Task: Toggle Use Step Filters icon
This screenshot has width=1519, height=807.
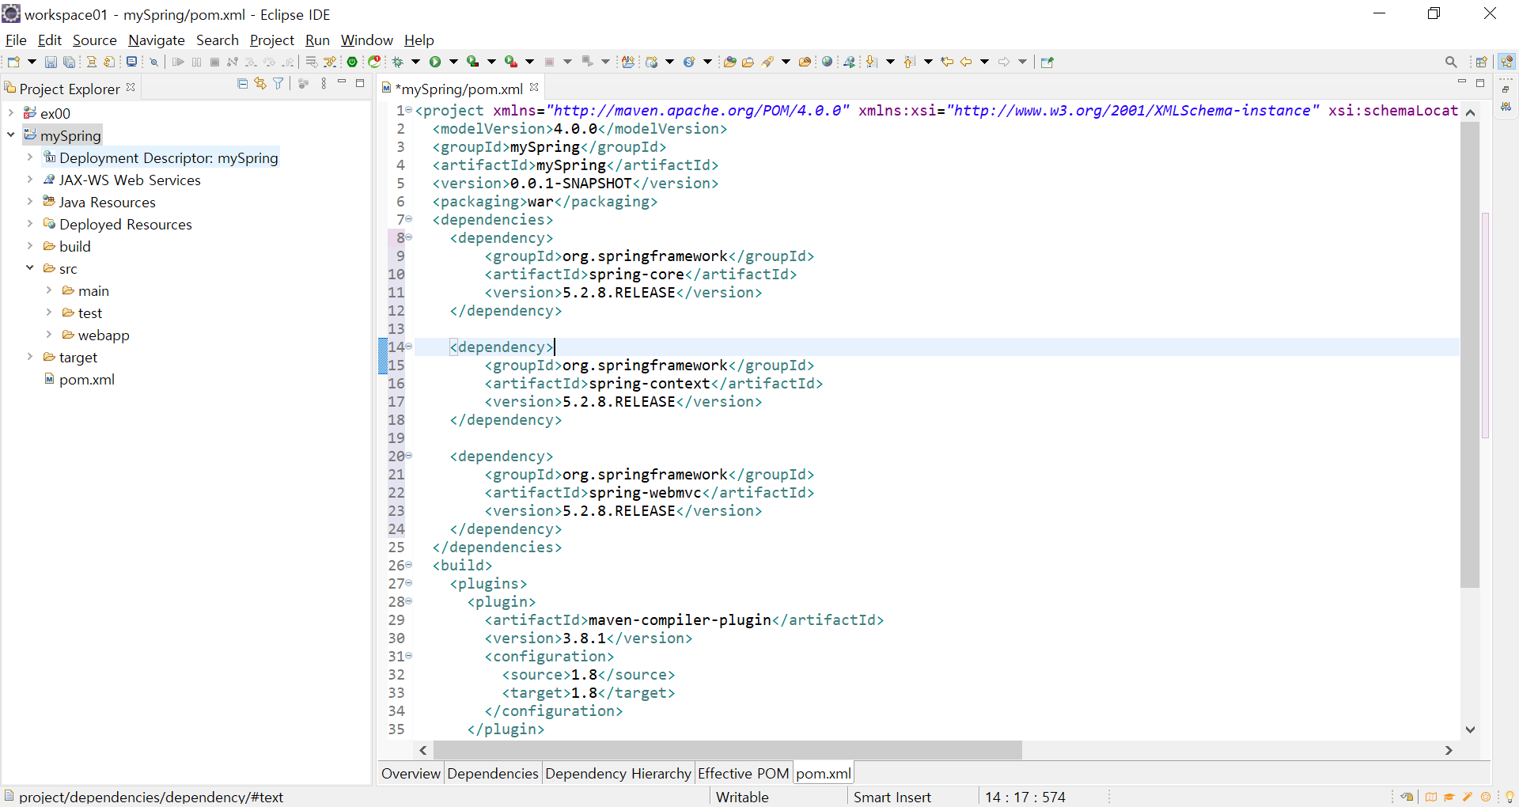Action: pyautogui.click(x=330, y=62)
